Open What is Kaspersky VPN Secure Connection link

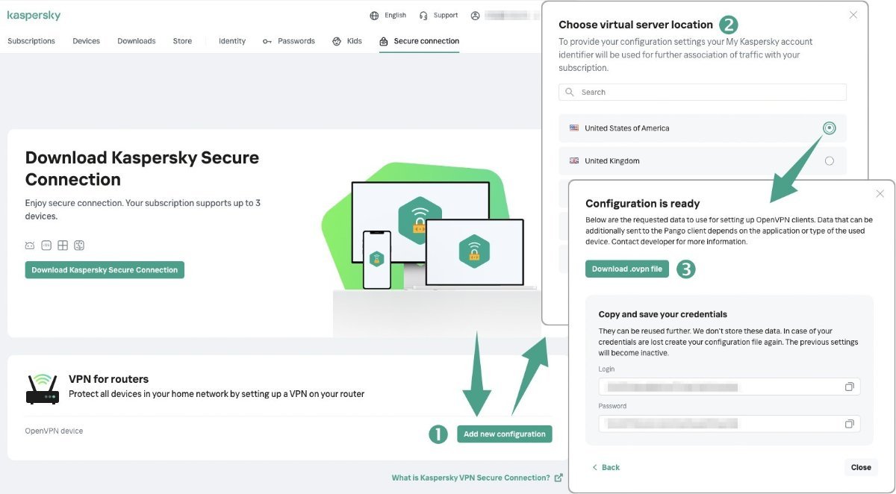click(x=477, y=478)
